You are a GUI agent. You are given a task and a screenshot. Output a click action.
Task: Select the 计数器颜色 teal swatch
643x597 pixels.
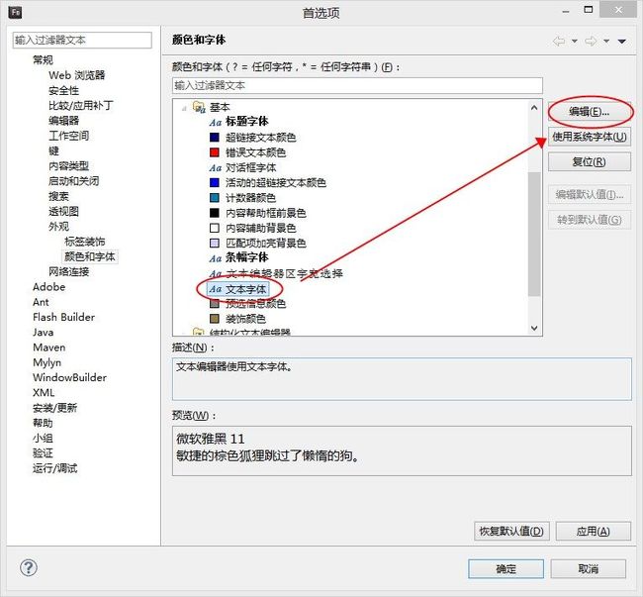point(215,197)
